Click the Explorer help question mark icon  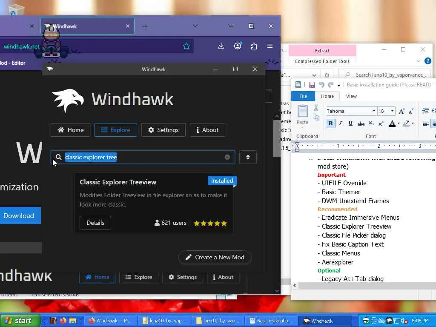click(427, 60)
